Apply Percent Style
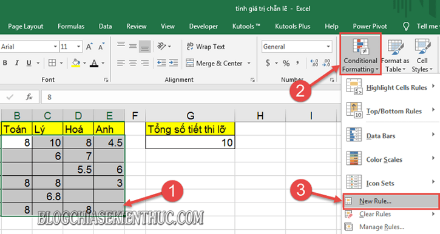The width and height of the screenshot is (440, 234). click(x=286, y=63)
